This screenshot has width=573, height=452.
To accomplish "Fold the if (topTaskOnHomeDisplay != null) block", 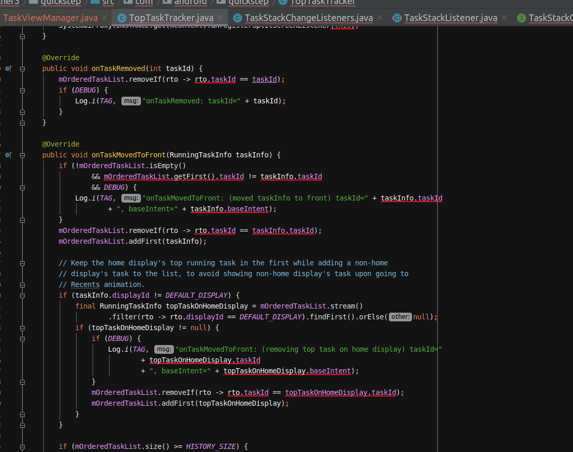I will [x=22, y=328].
